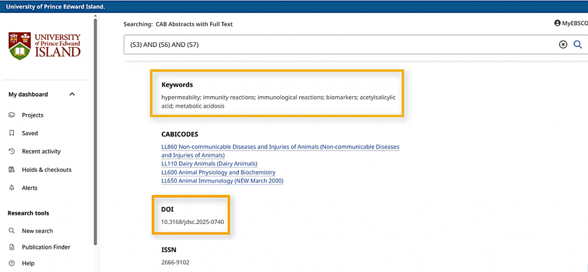Open LL860 Non-communicable Diseases link
The width and height of the screenshot is (588, 272).
tap(280, 147)
